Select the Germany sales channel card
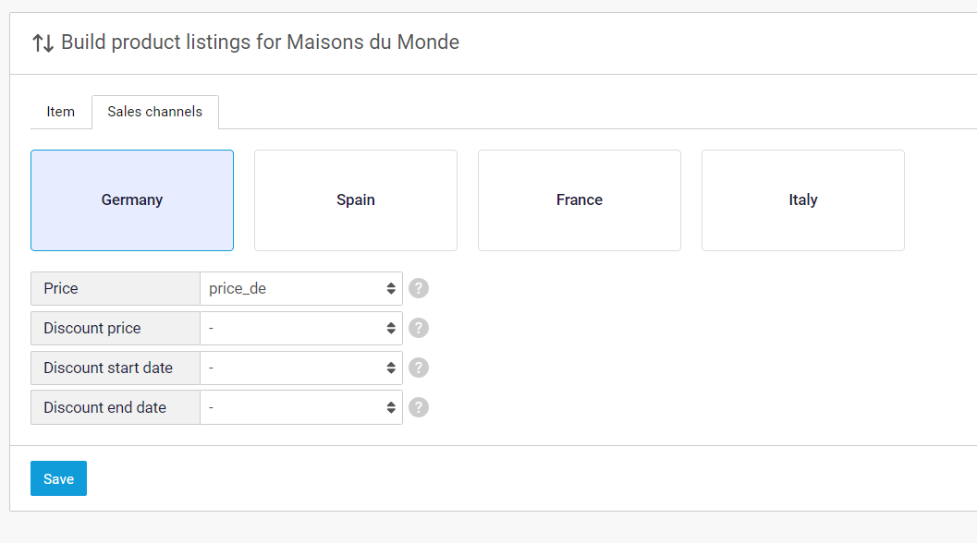The width and height of the screenshot is (977, 543). coord(132,200)
